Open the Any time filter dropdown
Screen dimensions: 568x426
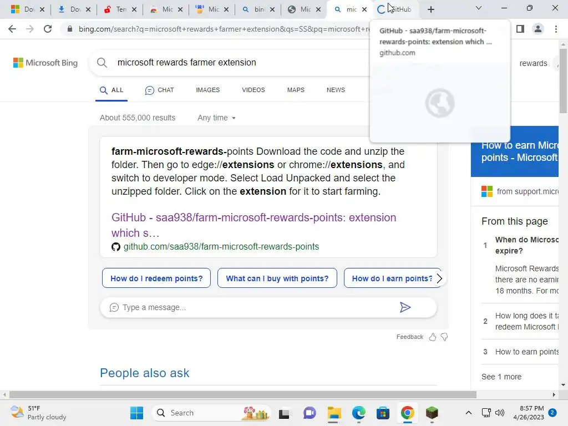216,118
